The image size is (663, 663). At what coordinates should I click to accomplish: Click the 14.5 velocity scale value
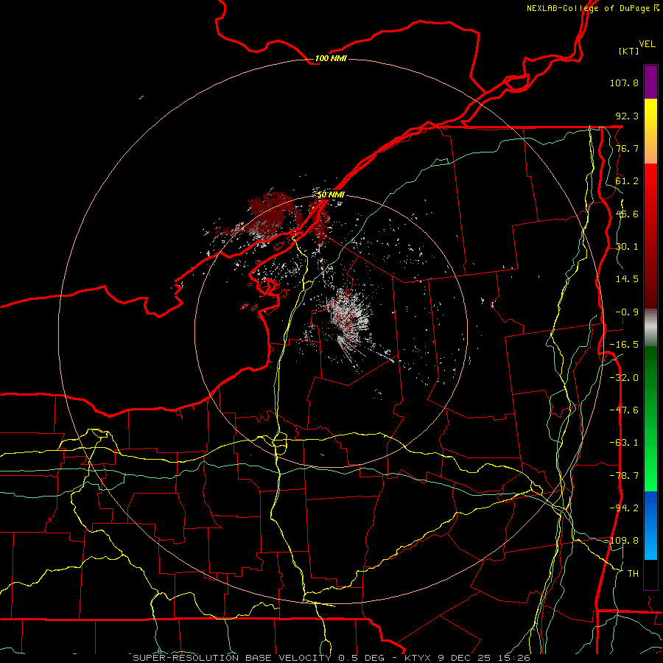627,279
